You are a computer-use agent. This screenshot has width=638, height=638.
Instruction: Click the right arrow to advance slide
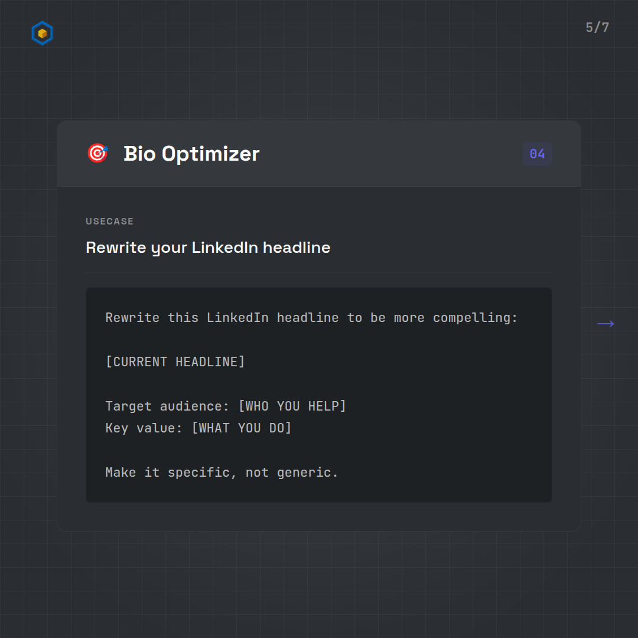[606, 324]
